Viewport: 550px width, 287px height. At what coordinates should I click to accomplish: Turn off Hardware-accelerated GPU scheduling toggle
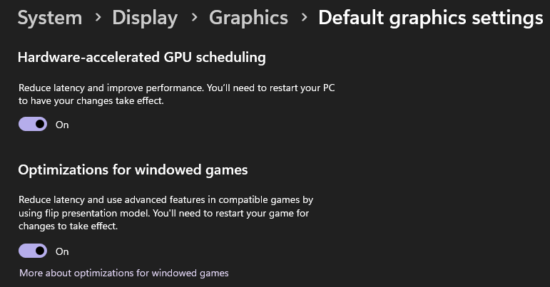(x=33, y=124)
